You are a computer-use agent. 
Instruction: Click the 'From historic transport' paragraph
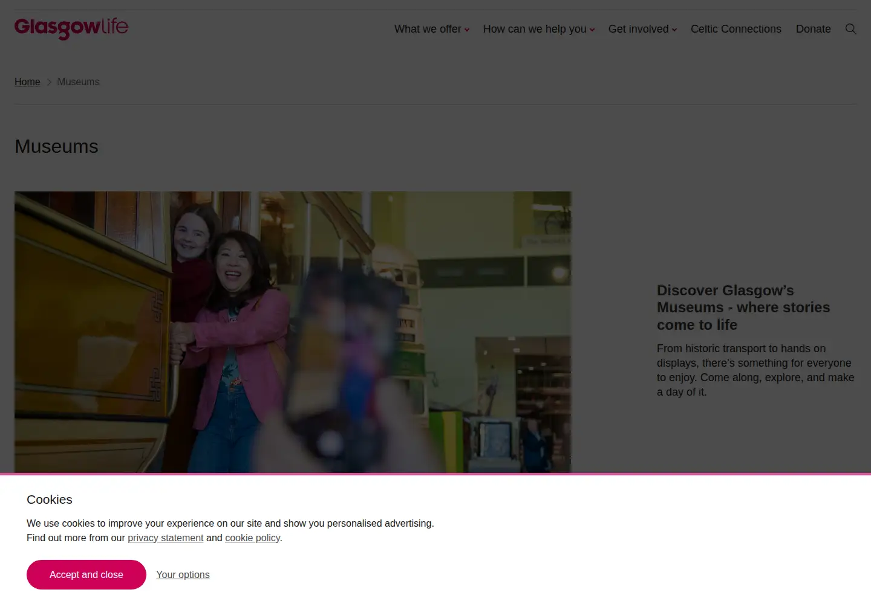(755, 370)
